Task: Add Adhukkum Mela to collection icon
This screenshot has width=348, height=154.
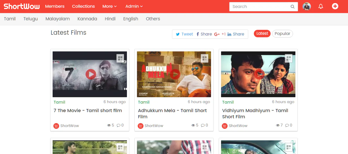Action: click(x=205, y=58)
